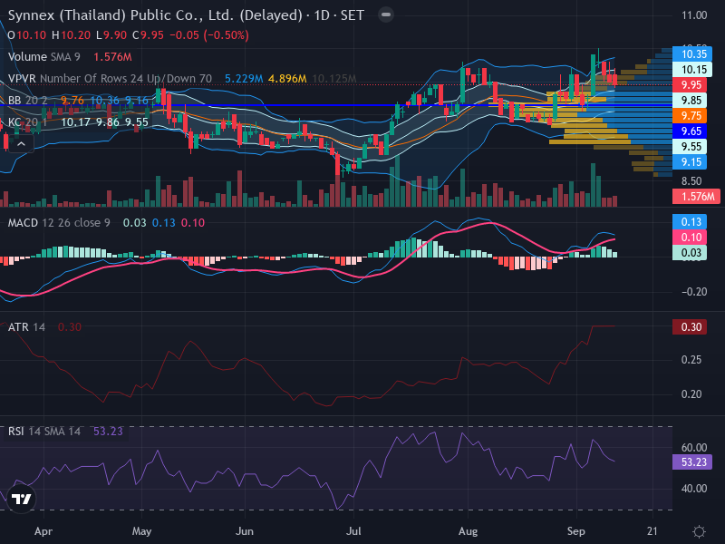Click the Sep label on time axis

(x=576, y=531)
